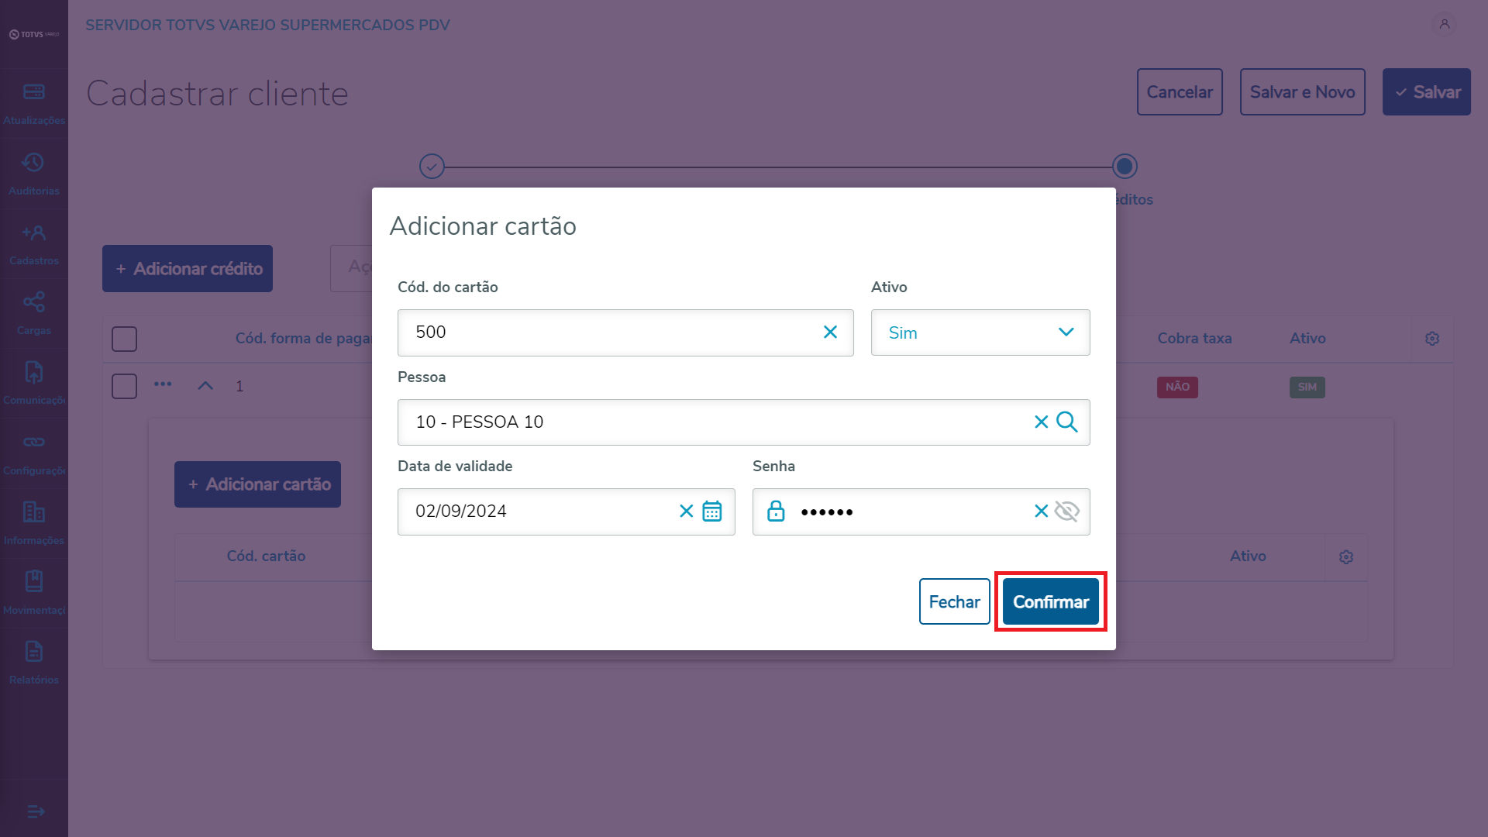The height and width of the screenshot is (837, 1488).
Task: Clear the Data de validade field
Action: pos(686,511)
